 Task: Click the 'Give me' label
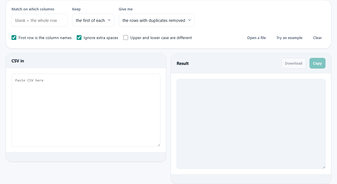point(126,9)
